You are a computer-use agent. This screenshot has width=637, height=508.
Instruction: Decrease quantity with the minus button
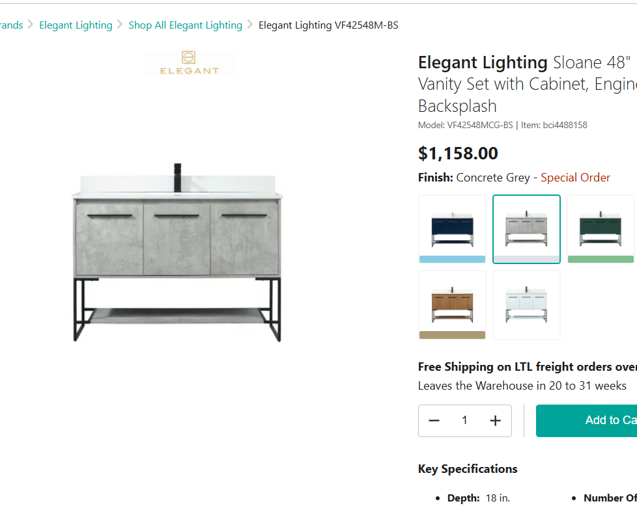tap(434, 421)
